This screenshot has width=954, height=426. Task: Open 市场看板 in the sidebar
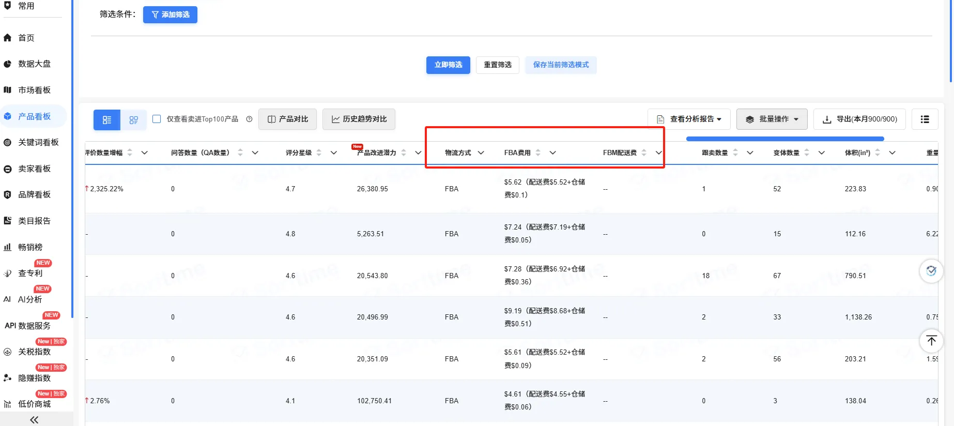tap(34, 90)
